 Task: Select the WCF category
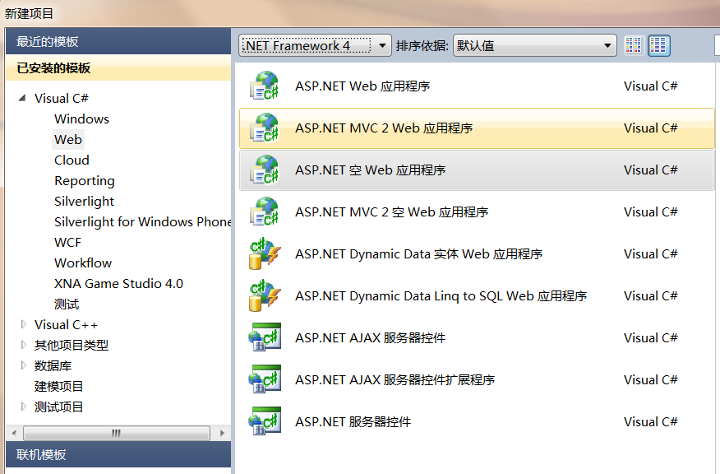coord(67,242)
